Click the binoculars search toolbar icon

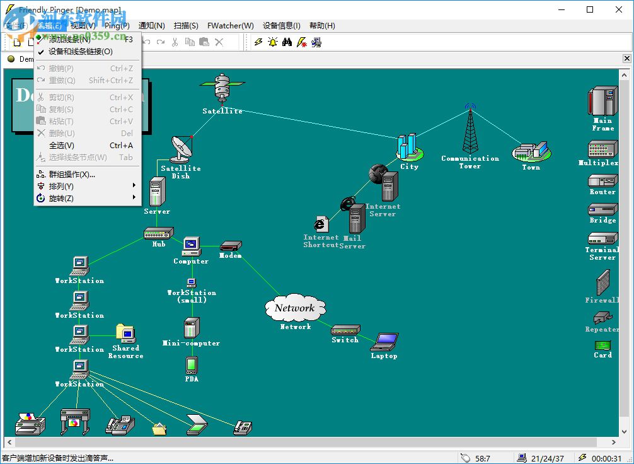coord(287,42)
